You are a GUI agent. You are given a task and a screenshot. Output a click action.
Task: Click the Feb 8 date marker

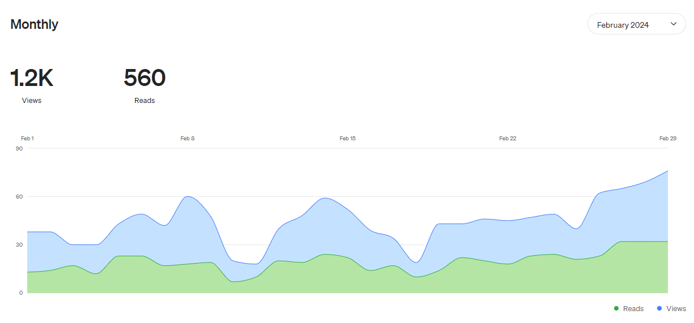click(x=188, y=139)
